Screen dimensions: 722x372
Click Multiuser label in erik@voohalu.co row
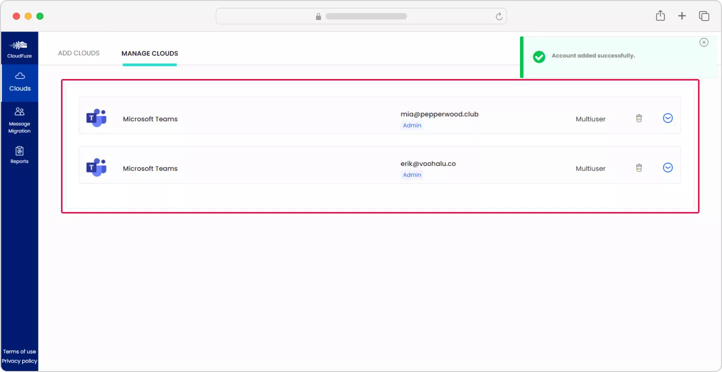[x=590, y=168]
